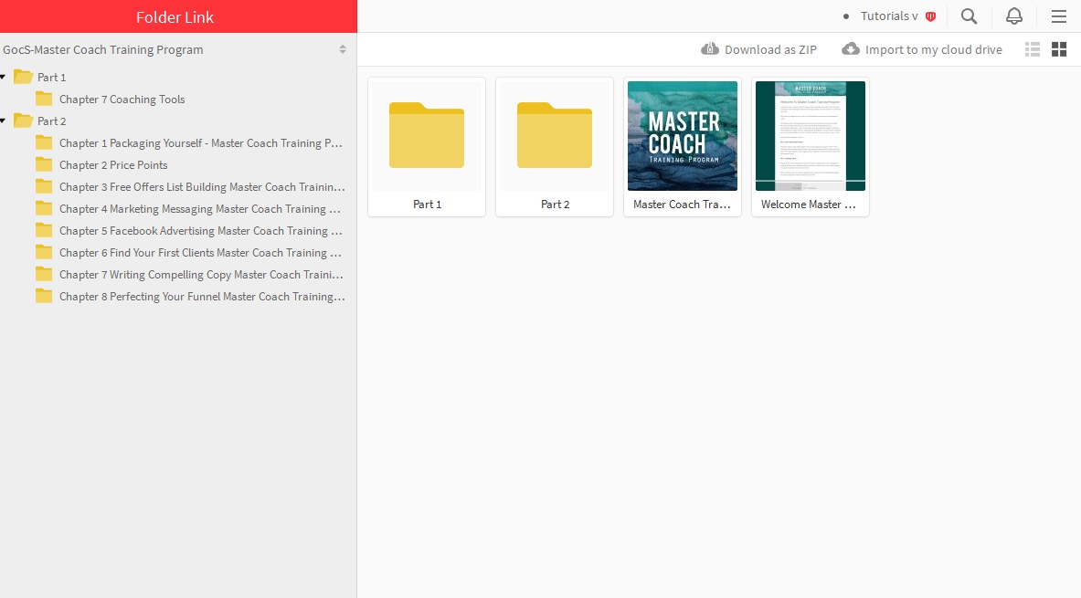The width and height of the screenshot is (1081, 598).
Task: Open Chapter 7 Writing Compelling Copy folder
Action: click(201, 275)
